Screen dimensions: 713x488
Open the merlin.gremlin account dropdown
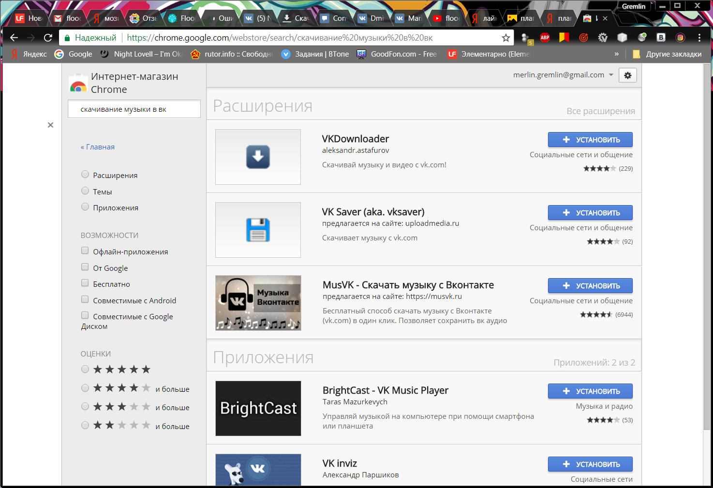pos(563,75)
